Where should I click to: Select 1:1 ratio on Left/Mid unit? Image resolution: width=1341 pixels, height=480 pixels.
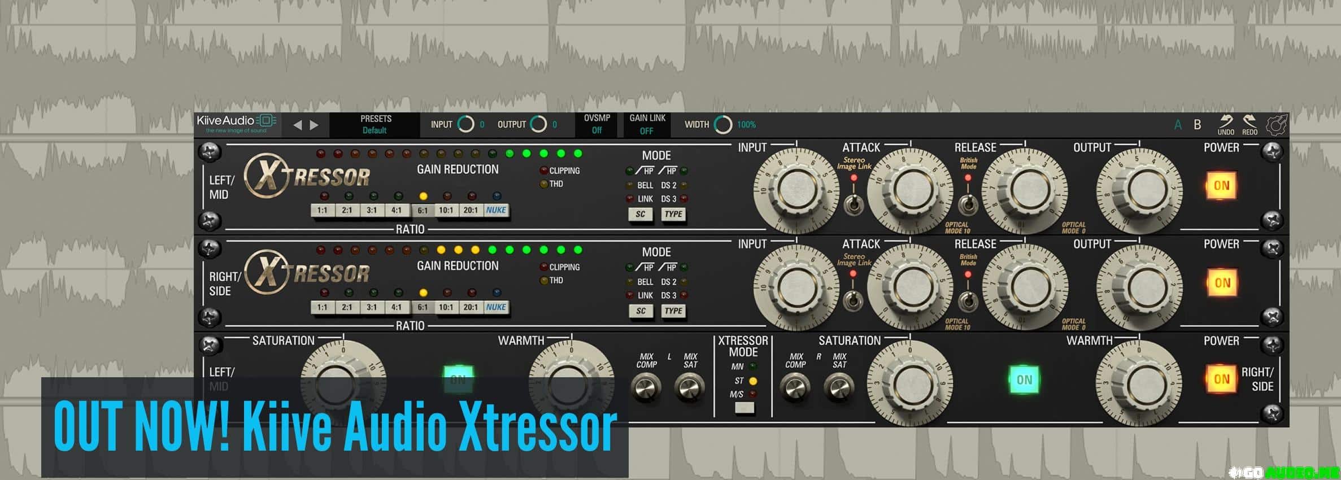click(x=322, y=211)
